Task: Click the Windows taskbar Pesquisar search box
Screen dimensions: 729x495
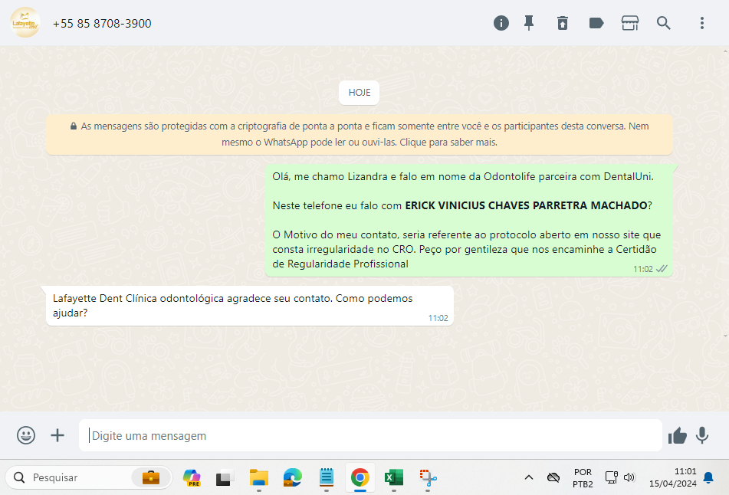Action: click(88, 477)
